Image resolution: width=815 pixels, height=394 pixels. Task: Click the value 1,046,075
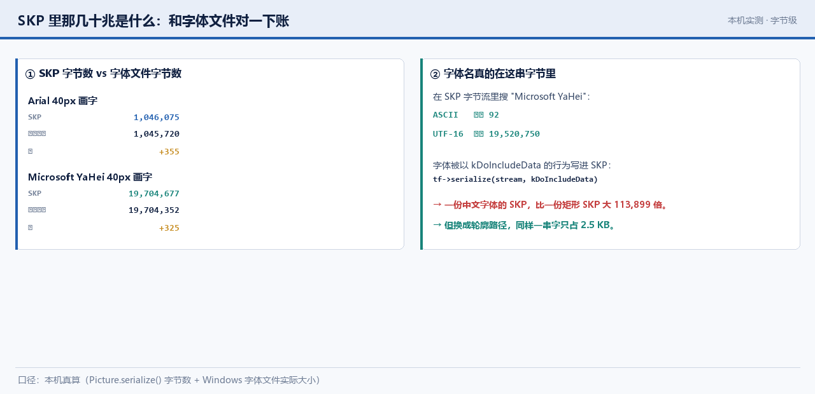click(157, 117)
